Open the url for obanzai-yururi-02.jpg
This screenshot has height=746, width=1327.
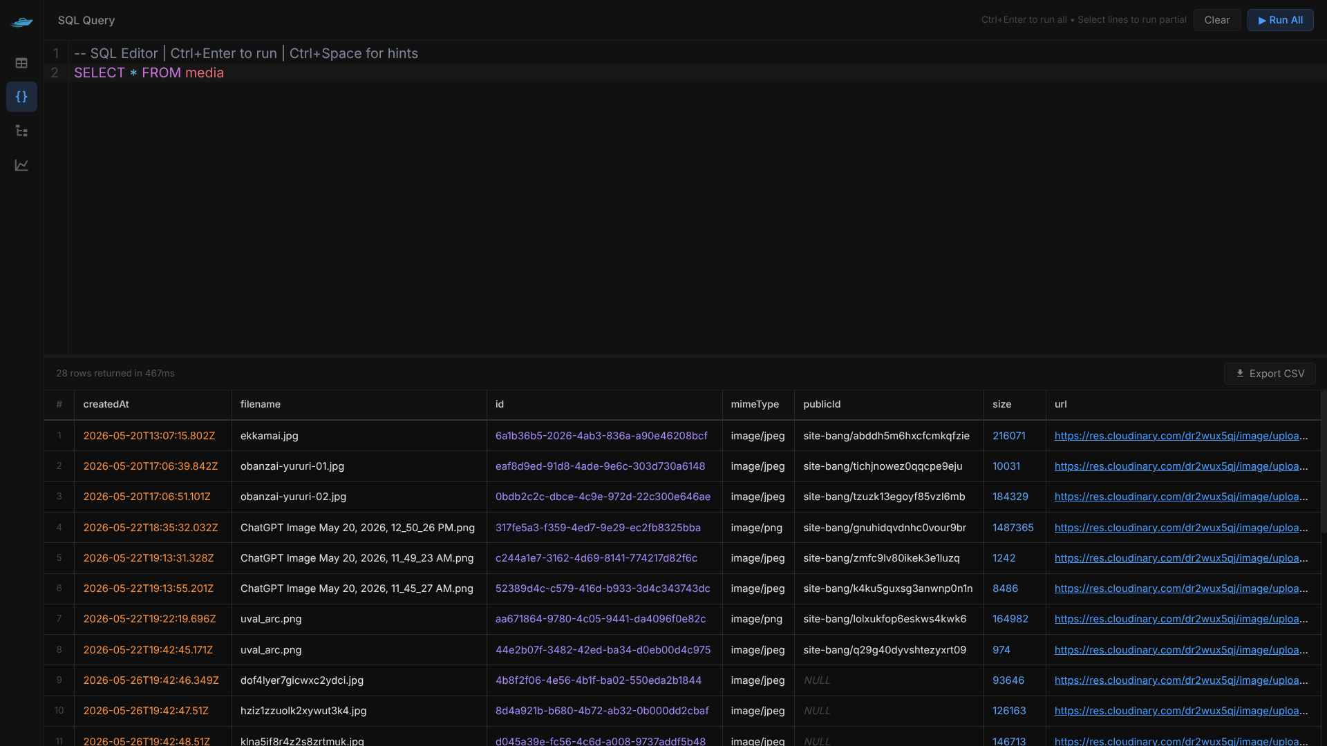coord(1181,497)
